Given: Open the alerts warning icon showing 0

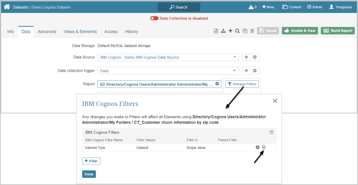Looking at the screenshot, I should tap(253, 7).
